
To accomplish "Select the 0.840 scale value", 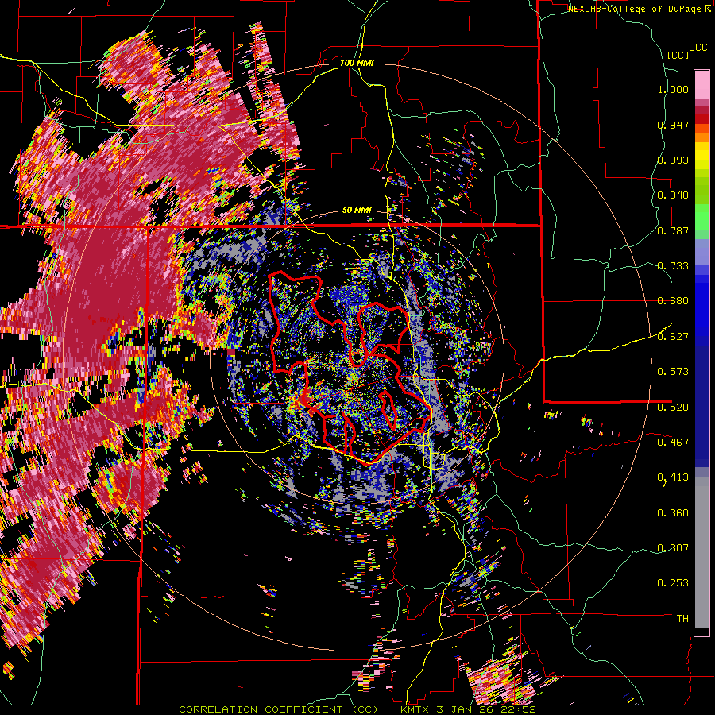I will coord(673,195).
